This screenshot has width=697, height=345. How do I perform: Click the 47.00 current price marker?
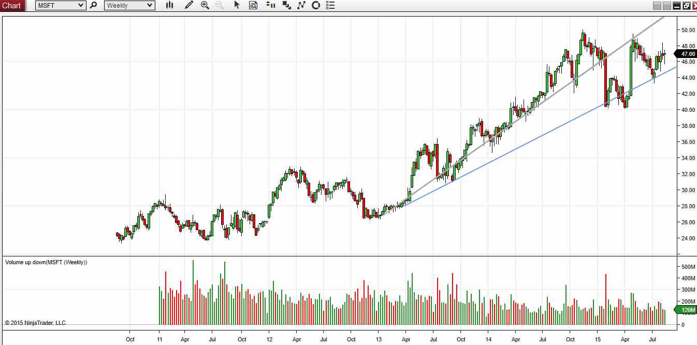coord(687,54)
